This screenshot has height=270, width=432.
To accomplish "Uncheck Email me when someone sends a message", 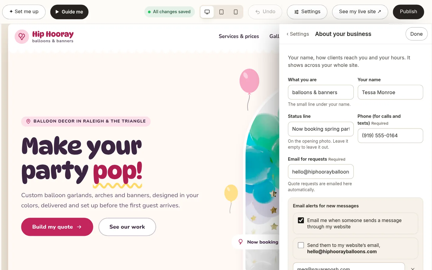I will [x=301, y=220].
